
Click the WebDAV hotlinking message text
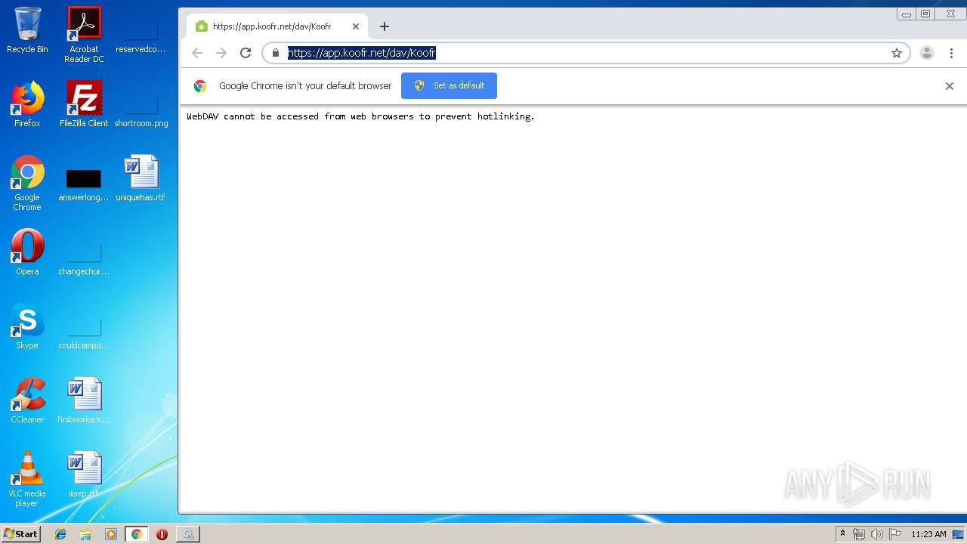coord(360,116)
